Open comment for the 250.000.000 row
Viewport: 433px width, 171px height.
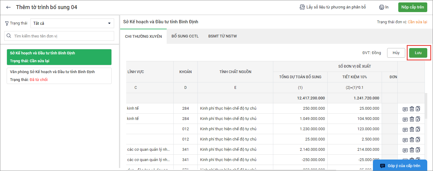(x=405, y=109)
